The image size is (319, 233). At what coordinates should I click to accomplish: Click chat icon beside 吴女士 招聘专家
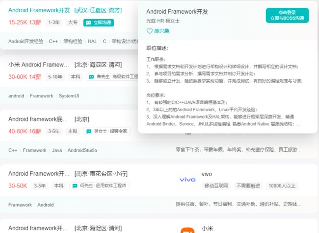(89, 131)
